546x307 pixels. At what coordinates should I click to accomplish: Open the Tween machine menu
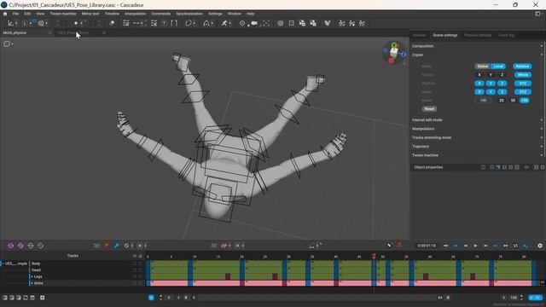click(62, 14)
